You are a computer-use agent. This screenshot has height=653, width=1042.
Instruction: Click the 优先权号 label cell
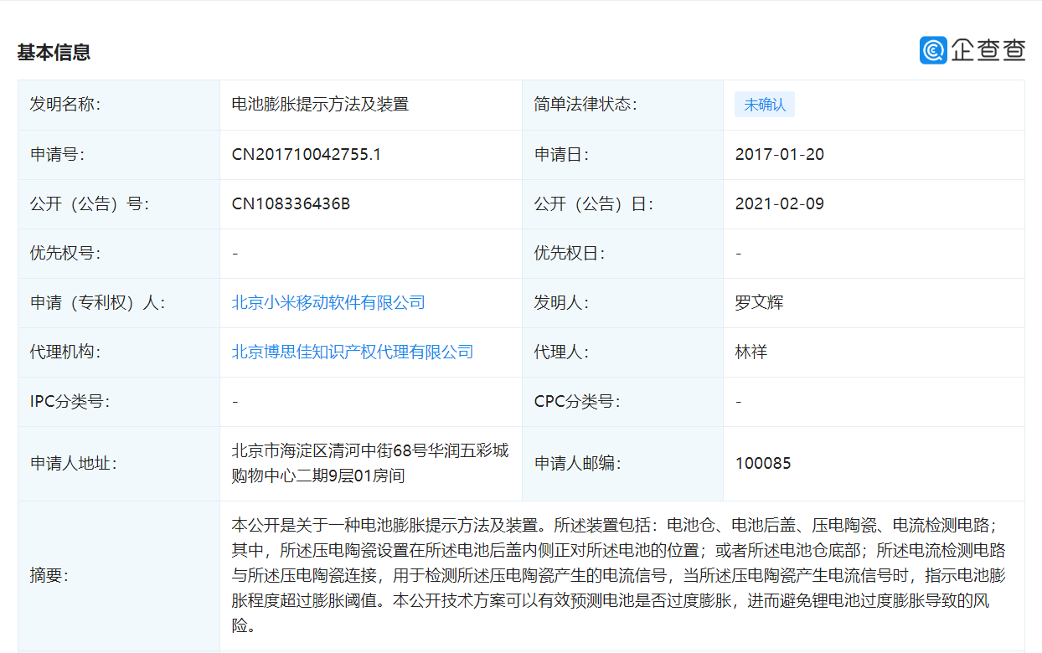tap(119, 254)
